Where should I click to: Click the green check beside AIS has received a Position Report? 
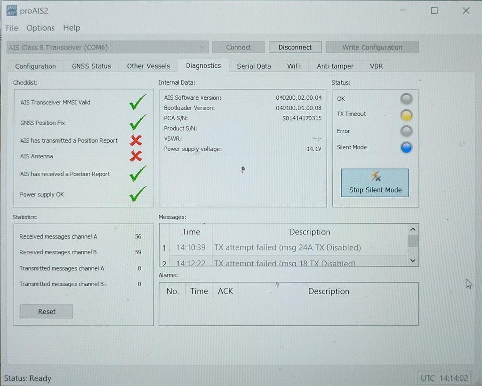pos(137,174)
